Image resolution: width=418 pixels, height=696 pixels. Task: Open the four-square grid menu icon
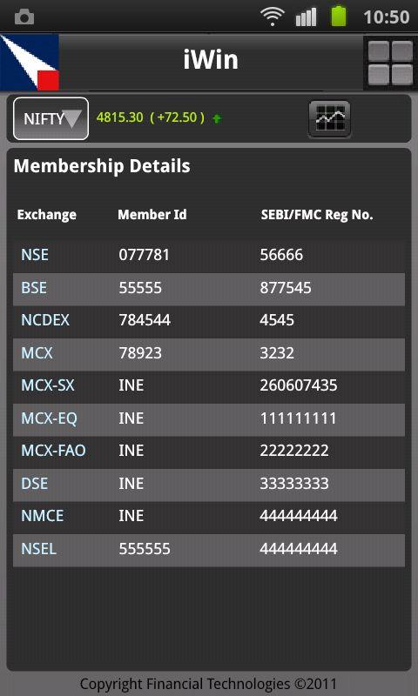[390, 63]
